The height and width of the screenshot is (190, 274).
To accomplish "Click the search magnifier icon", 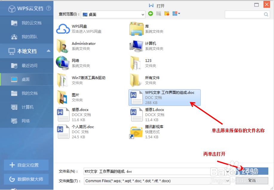I will [266, 14].
